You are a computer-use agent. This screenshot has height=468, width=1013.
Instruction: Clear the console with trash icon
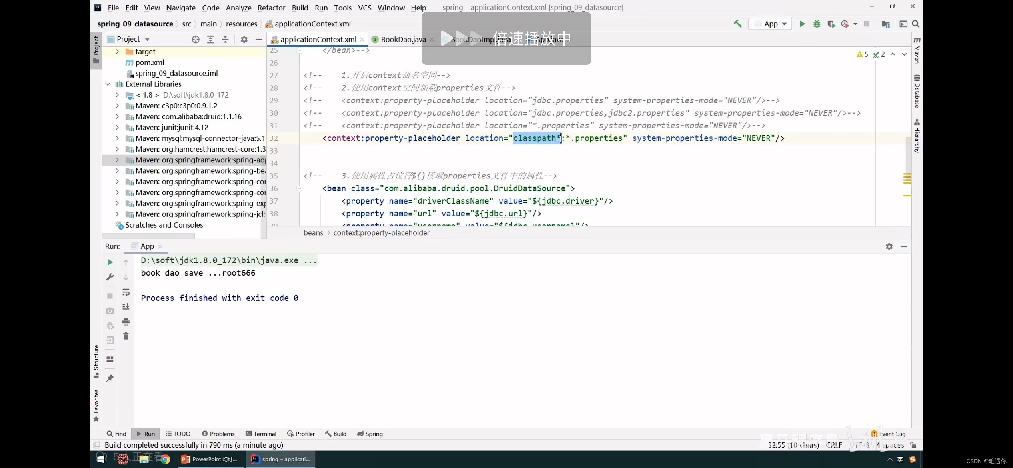(126, 336)
